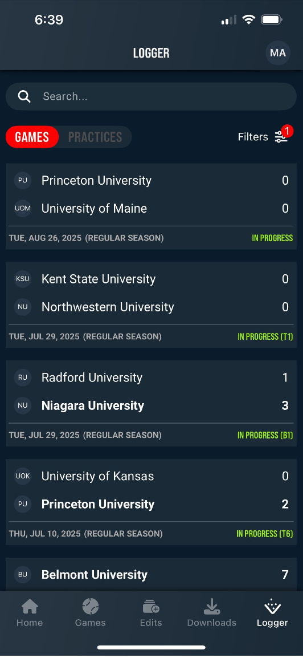Tap the IN PROGRESS (T6) status label
Image resolution: width=303 pixels, height=658 pixels.
point(264,534)
